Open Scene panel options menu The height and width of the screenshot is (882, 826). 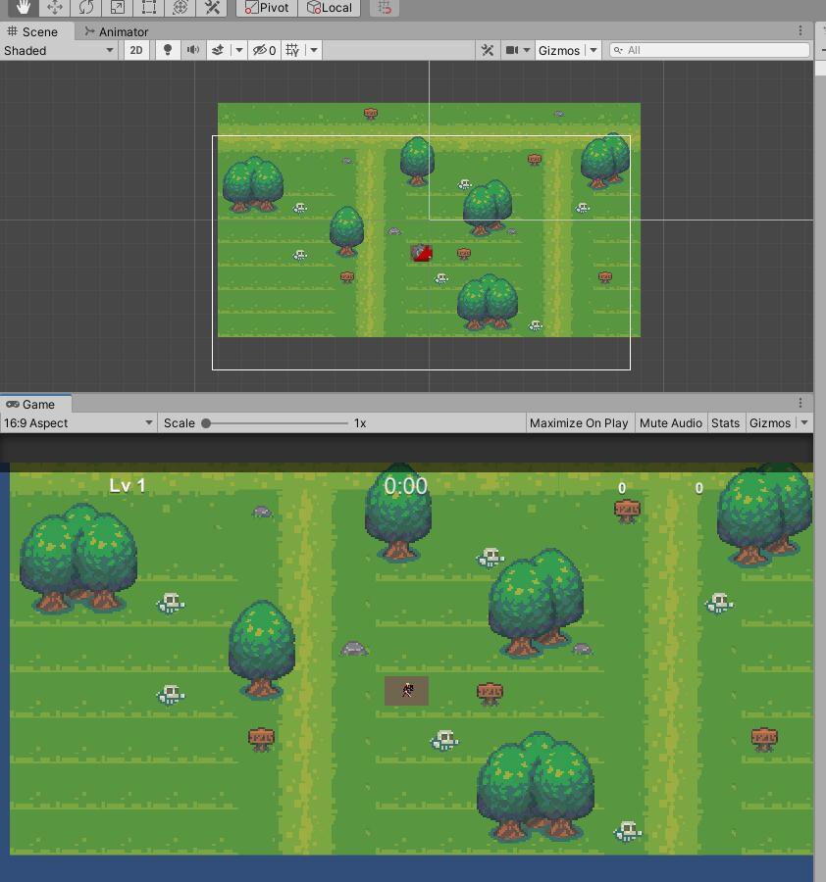click(x=800, y=31)
